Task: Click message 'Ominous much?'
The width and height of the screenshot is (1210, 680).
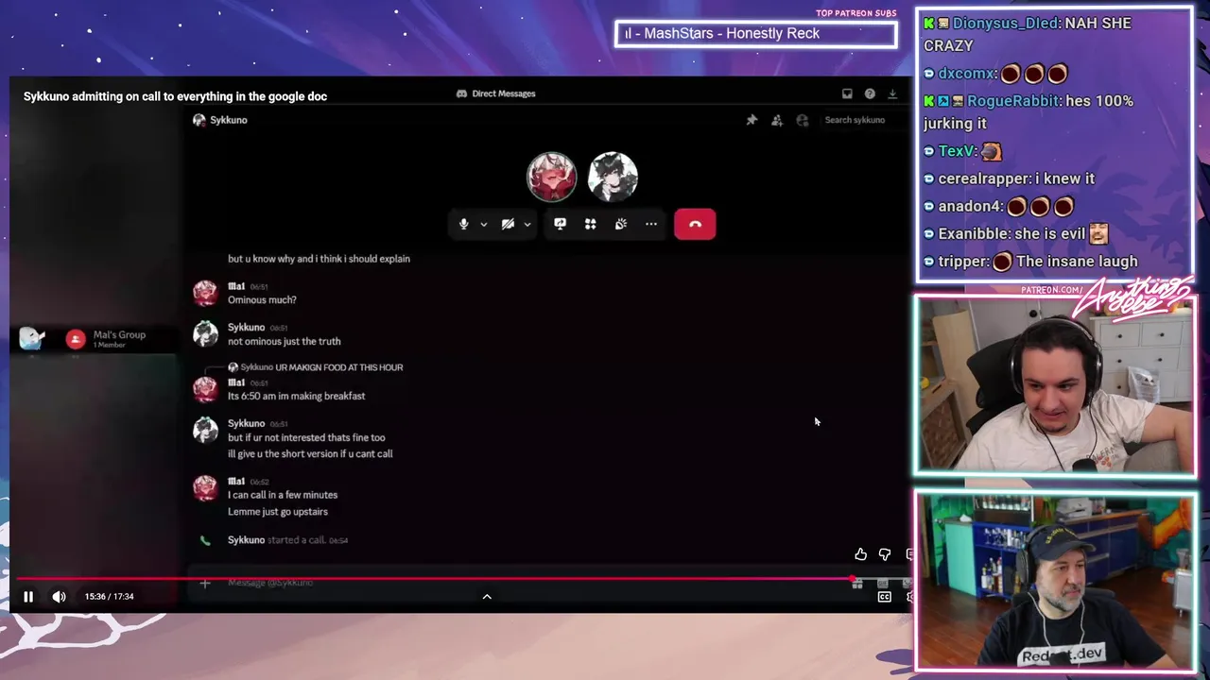Action: (x=262, y=299)
